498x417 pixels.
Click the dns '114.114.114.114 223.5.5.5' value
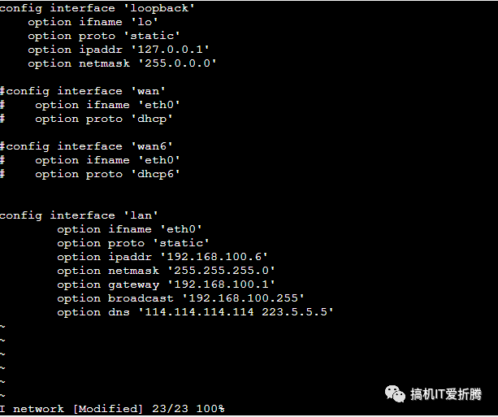point(239,312)
